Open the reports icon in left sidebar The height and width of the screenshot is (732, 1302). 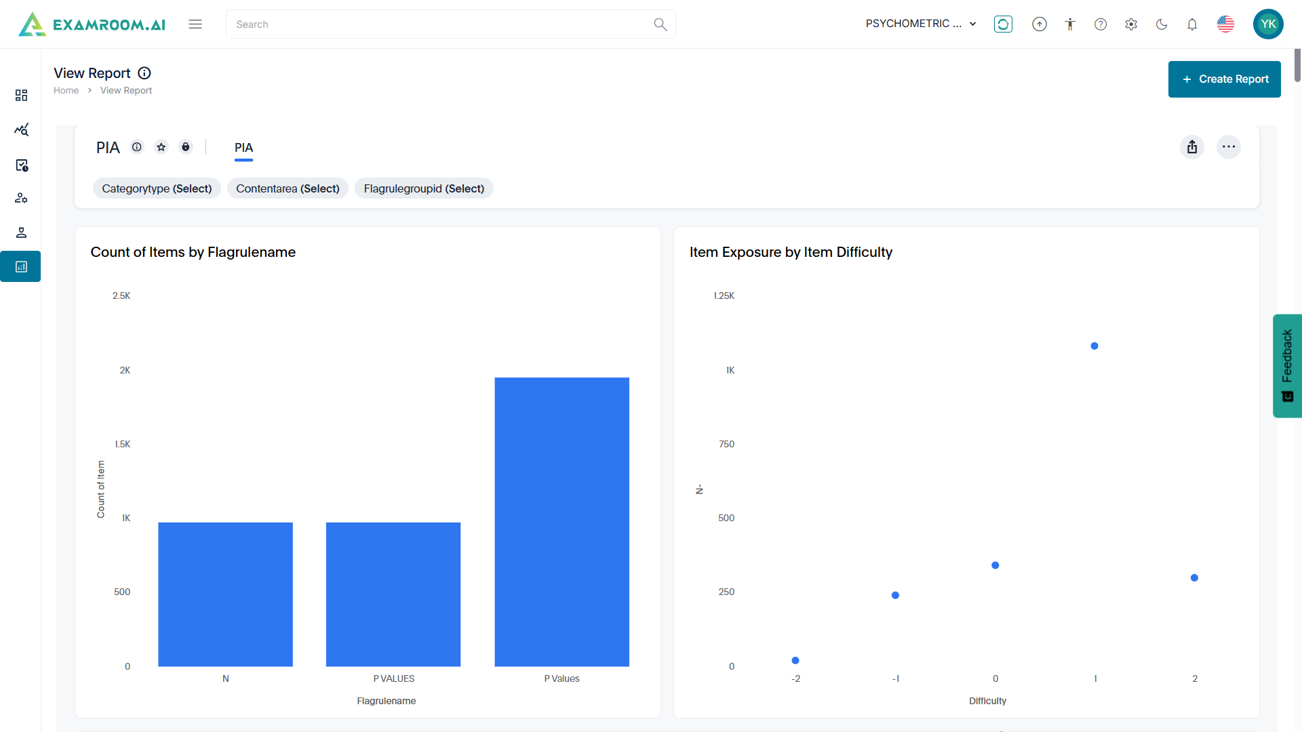(x=21, y=267)
